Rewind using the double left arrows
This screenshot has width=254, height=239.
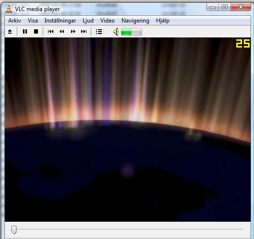click(62, 31)
